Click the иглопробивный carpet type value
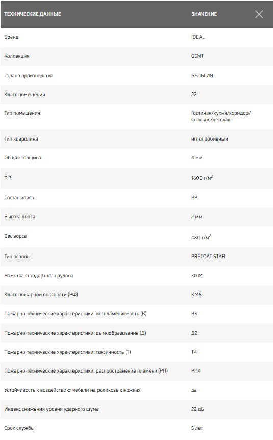 coord(209,139)
